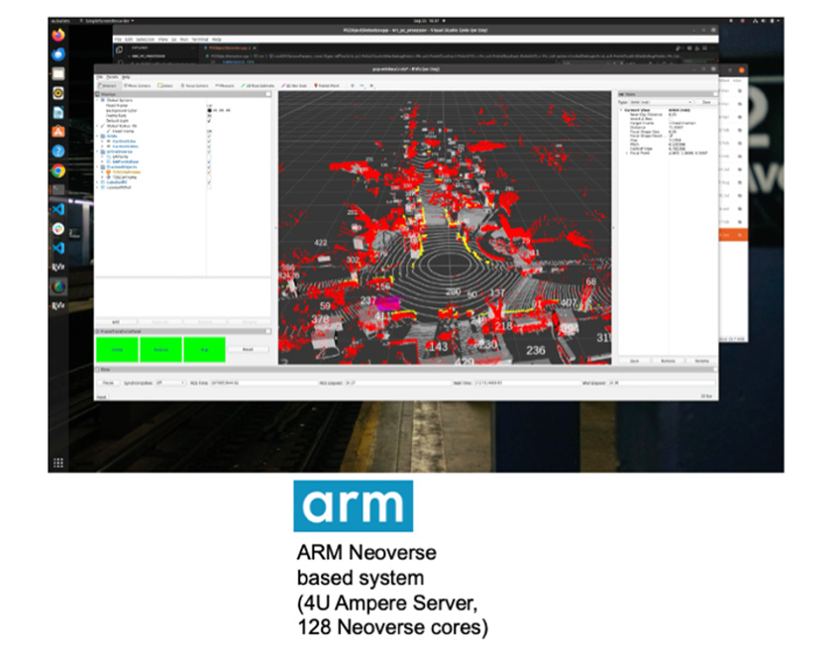Toggle the Default Light checkbox

[x=209, y=121]
